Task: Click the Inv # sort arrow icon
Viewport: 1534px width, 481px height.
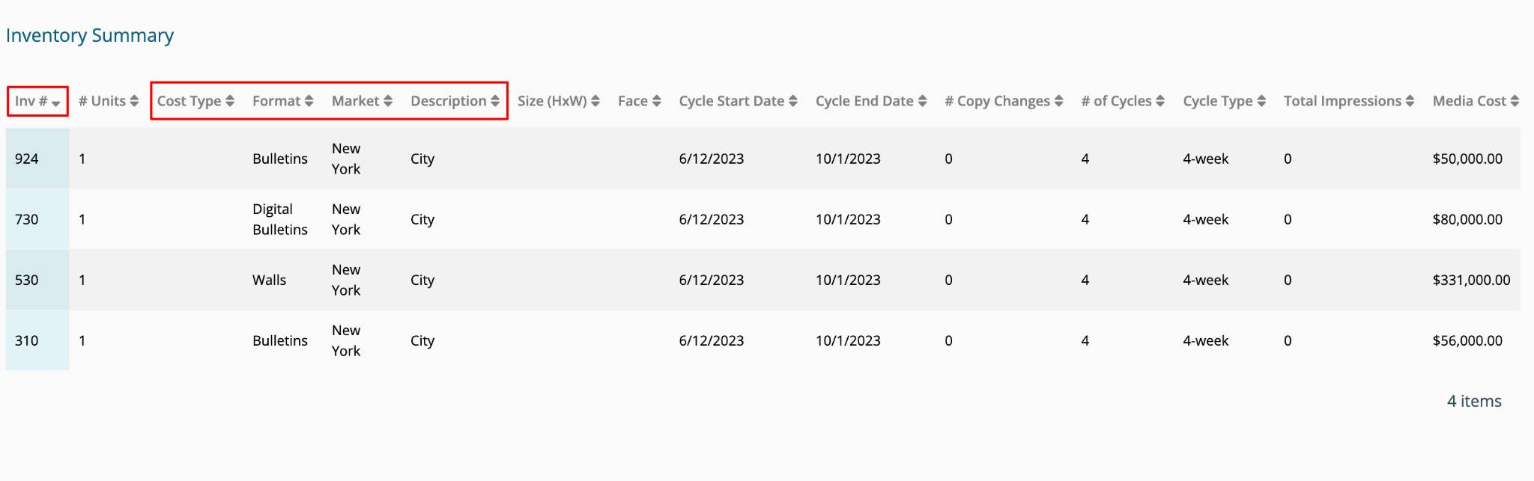Action: coord(56,102)
